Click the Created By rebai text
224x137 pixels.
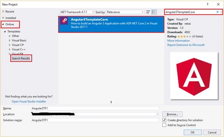(x=179, y=24)
